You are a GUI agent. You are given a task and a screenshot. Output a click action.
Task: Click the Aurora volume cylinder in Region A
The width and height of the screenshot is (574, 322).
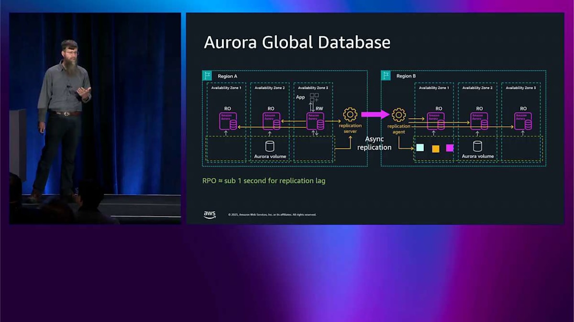pyautogui.click(x=270, y=146)
